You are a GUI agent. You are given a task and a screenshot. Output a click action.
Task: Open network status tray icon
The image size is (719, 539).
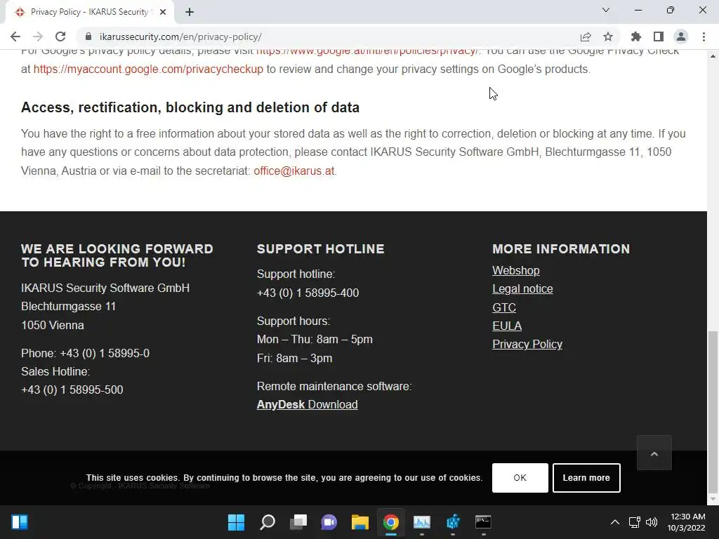635,522
